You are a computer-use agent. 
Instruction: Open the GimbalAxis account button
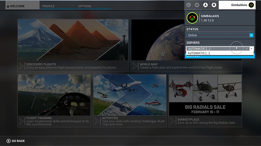click(237, 5)
